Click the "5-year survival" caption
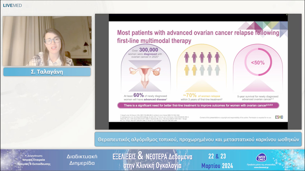Viewport: 305px width, 171px height. click(258, 98)
